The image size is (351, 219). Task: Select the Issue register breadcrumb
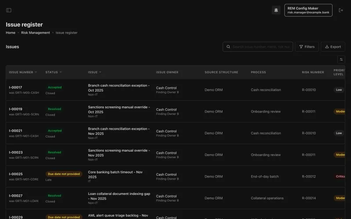click(x=67, y=32)
